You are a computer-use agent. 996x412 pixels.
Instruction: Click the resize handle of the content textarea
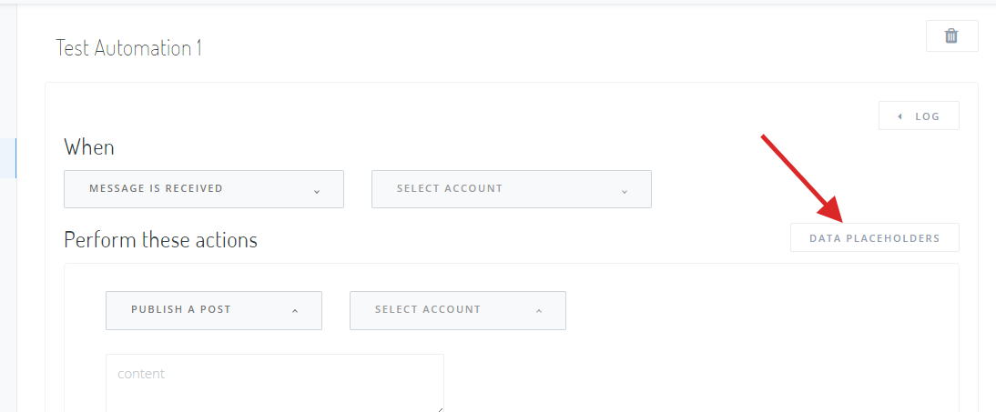pyautogui.click(x=439, y=407)
